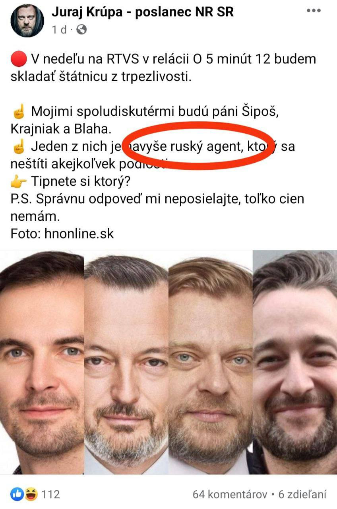Open the third face photo with the ginger beard
The height and width of the screenshot is (509, 337).
click(211, 363)
